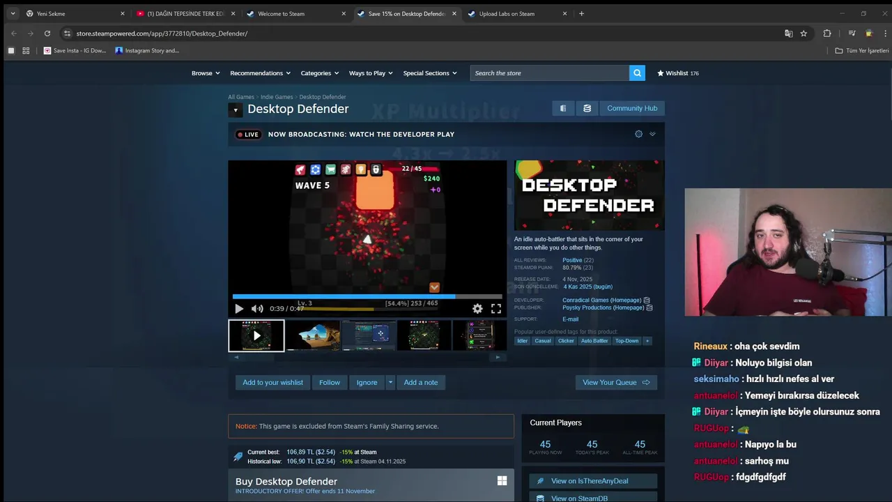
Task: Click Add to your wishlist
Action: [x=272, y=382]
